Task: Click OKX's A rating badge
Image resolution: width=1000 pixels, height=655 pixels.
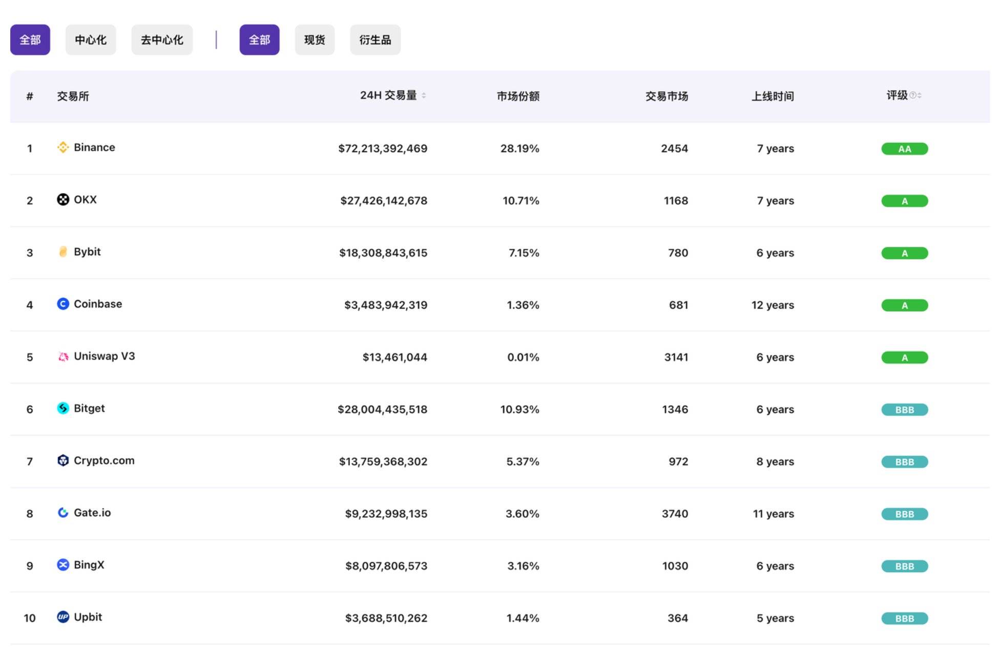Action: click(x=905, y=201)
